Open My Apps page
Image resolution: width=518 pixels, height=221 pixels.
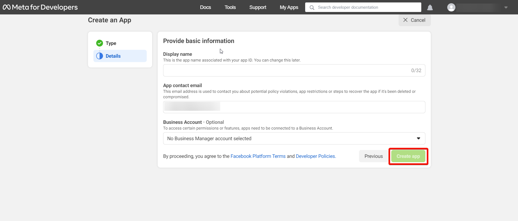(289, 7)
